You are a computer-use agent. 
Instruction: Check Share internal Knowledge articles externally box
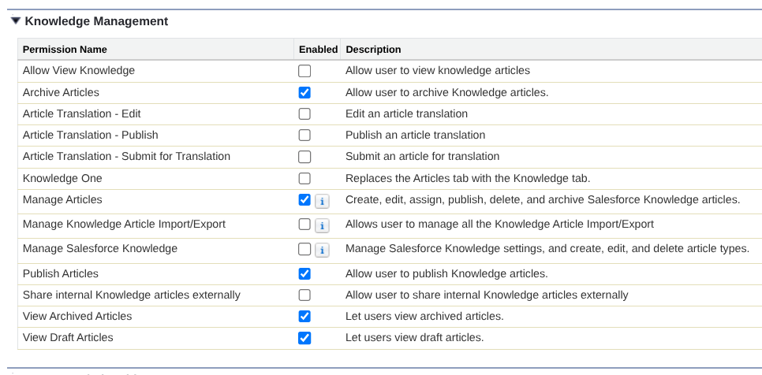(x=304, y=295)
